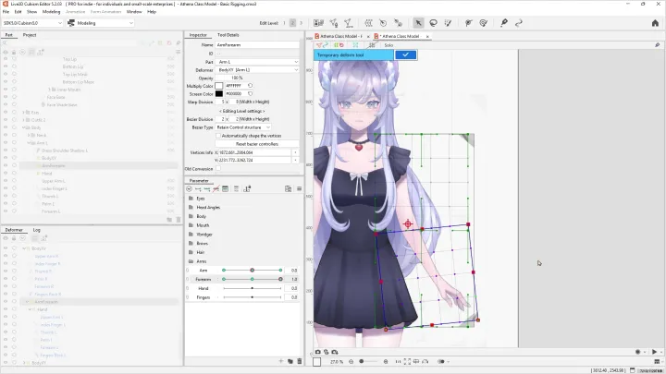This screenshot has width=666, height=374.
Task: Toggle the Old Conversion checkbox
Action: coord(218,168)
